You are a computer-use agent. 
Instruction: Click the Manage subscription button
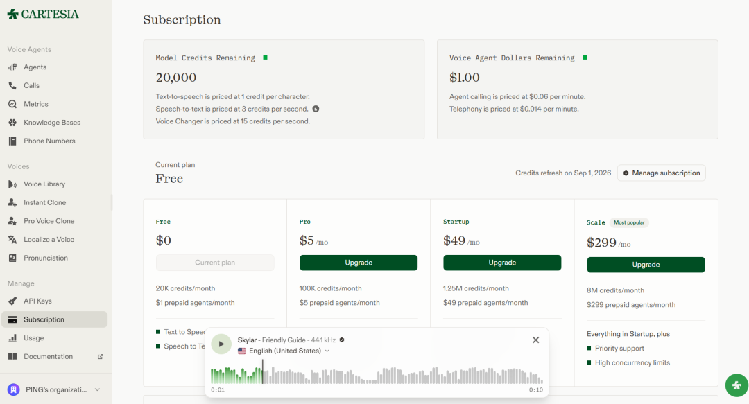click(662, 173)
